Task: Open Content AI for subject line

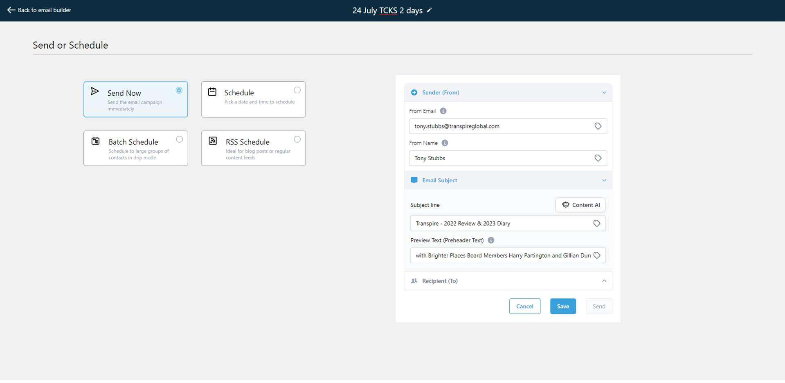Action: [x=580, y=205]
